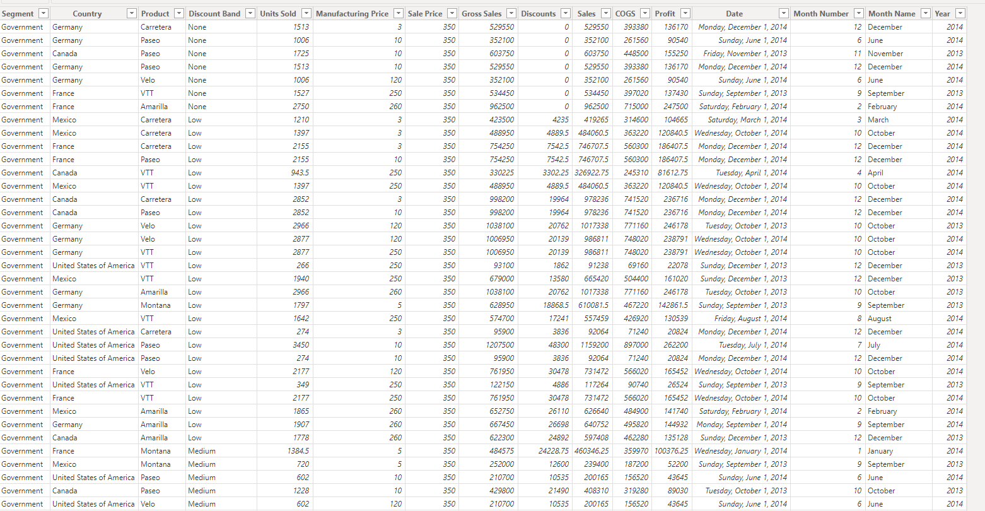Click the Month Number cell 11
The height and width of the screenshot is (511, 985).
[x=858, y=54]
